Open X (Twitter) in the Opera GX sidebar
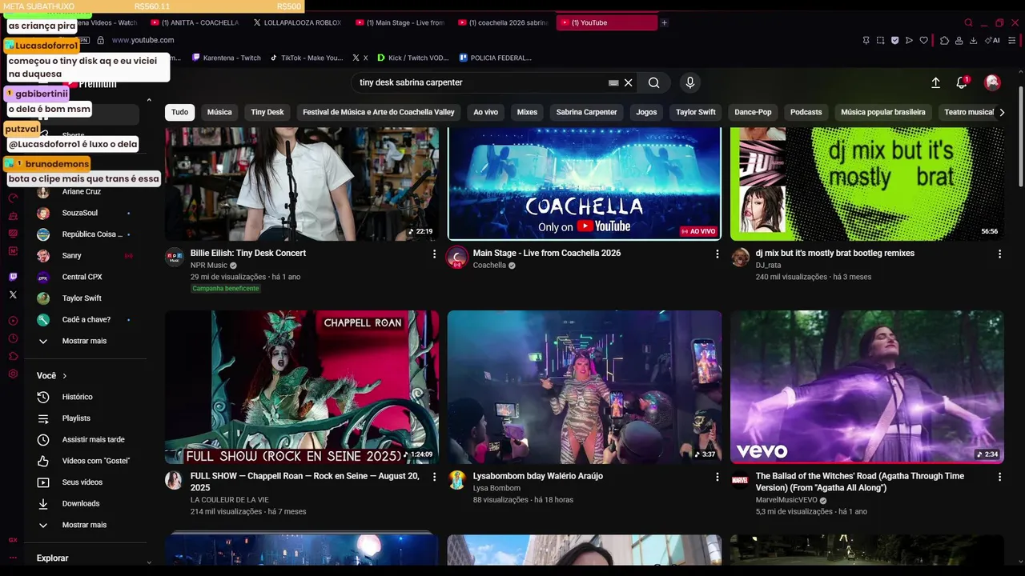This screenshot has width=1025, height=576. (x=13, y=294)
